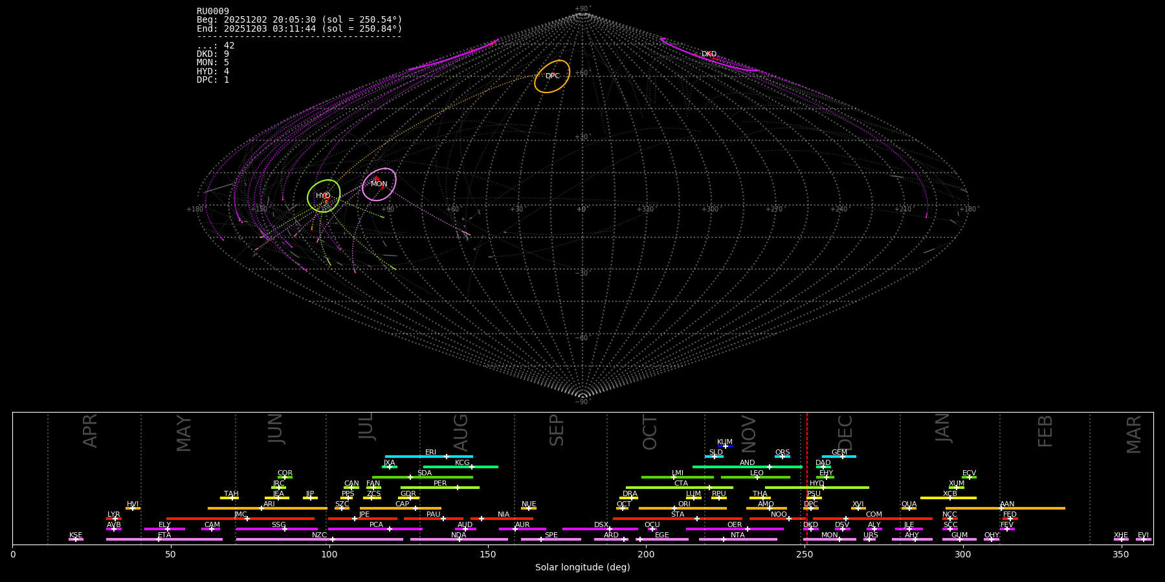The width and height of the screenshot is (1165, 582).
Task: Click the green LEO shower bar
Action: (755, 477)
